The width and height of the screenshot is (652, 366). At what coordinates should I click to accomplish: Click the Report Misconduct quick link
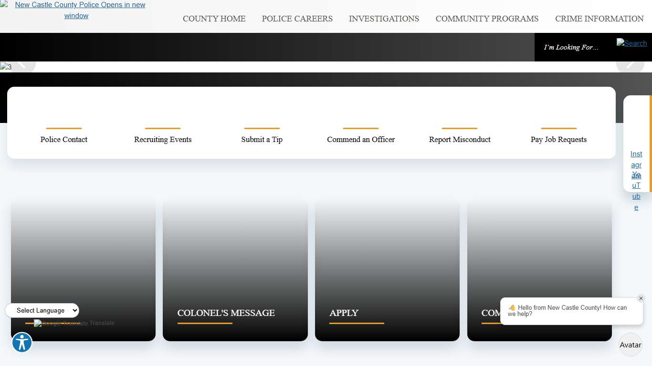pyautogui.click(x=460, y=139)
